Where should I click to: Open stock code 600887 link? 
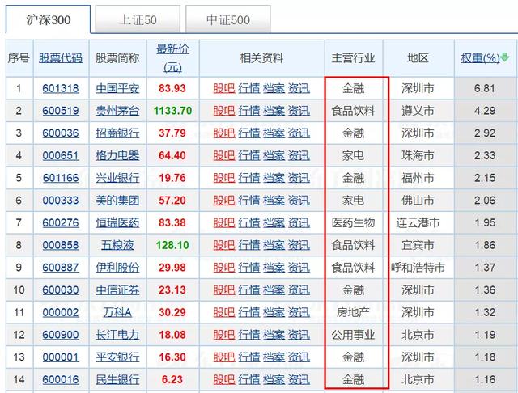tap(61, 268)
